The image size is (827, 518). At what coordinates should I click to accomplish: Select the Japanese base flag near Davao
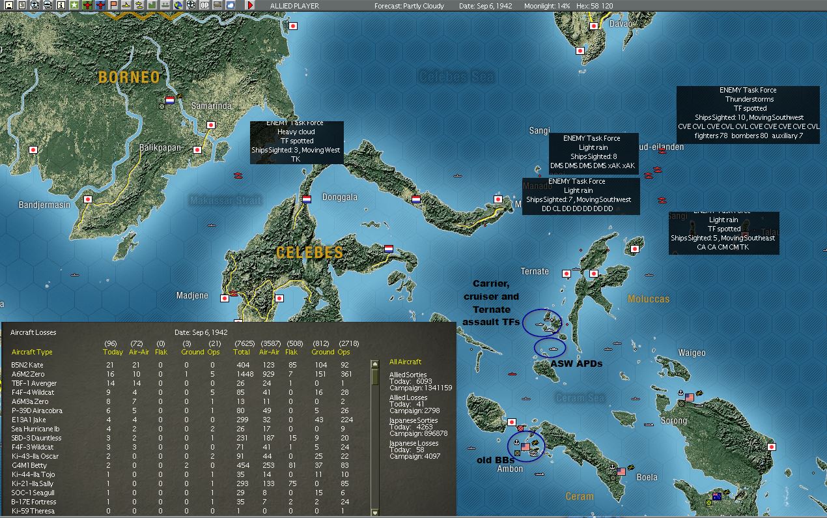click(x=594, y=26)
